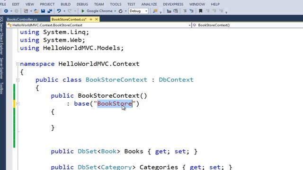Open the TOOLS menu
303x170 pixels.
point(116,4)
